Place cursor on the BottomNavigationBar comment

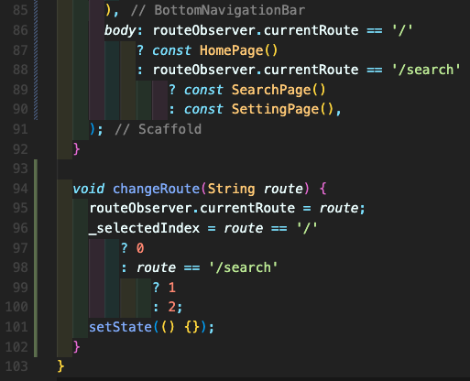click(218, 10)
